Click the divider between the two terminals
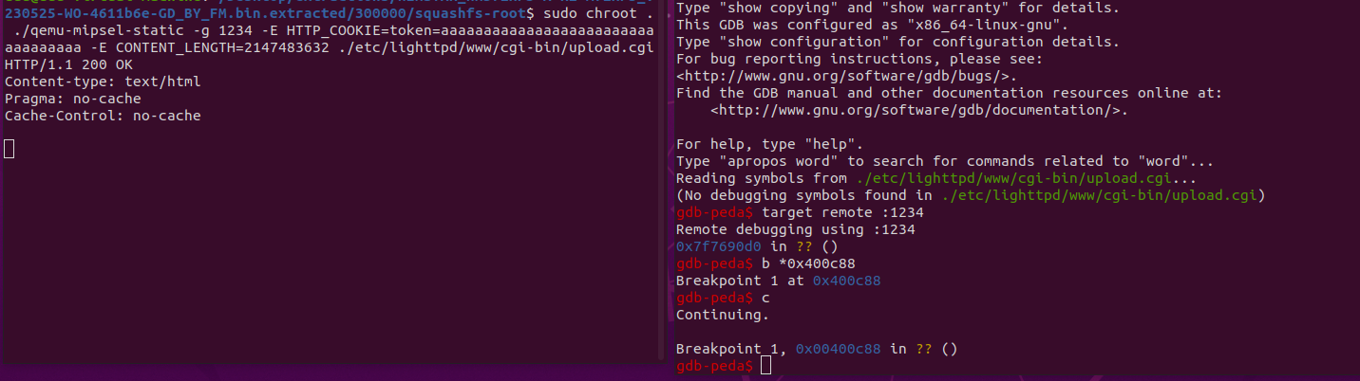 point(664,190)
